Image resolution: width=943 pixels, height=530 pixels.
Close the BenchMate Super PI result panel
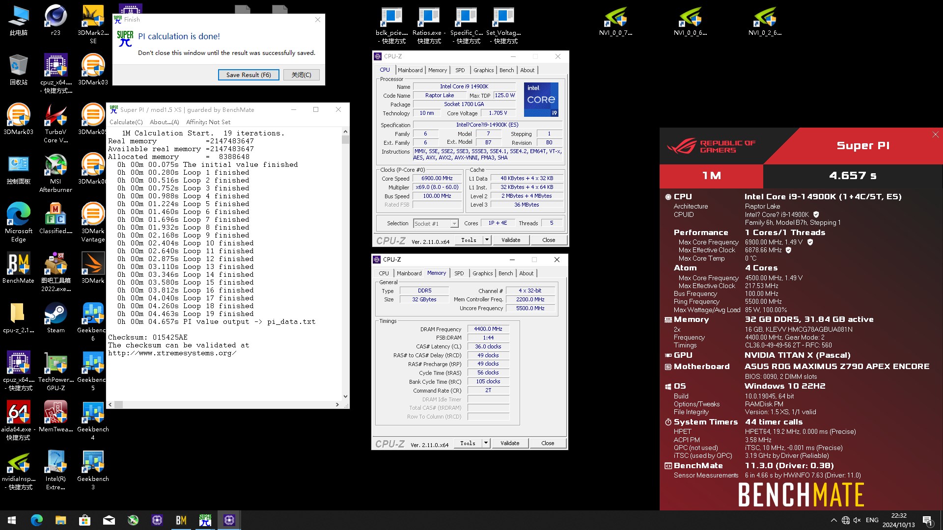pyautogui.click(x=935, y=134)
